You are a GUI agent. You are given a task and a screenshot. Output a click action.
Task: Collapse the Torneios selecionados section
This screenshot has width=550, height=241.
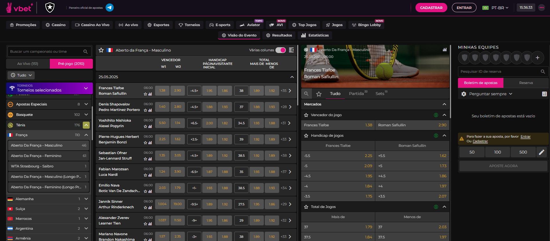tap(86, 88)
